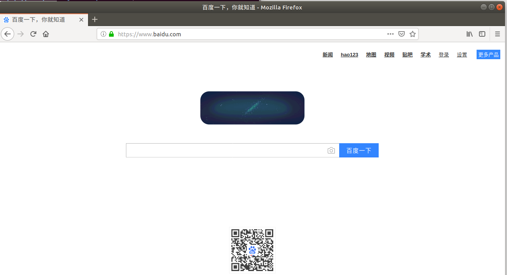Focus the Baidu search input box
This screenshot has width=507, height=275.
tap(233, 150)
